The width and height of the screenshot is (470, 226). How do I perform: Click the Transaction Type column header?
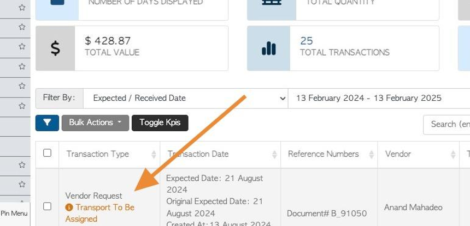pos(98,154)
